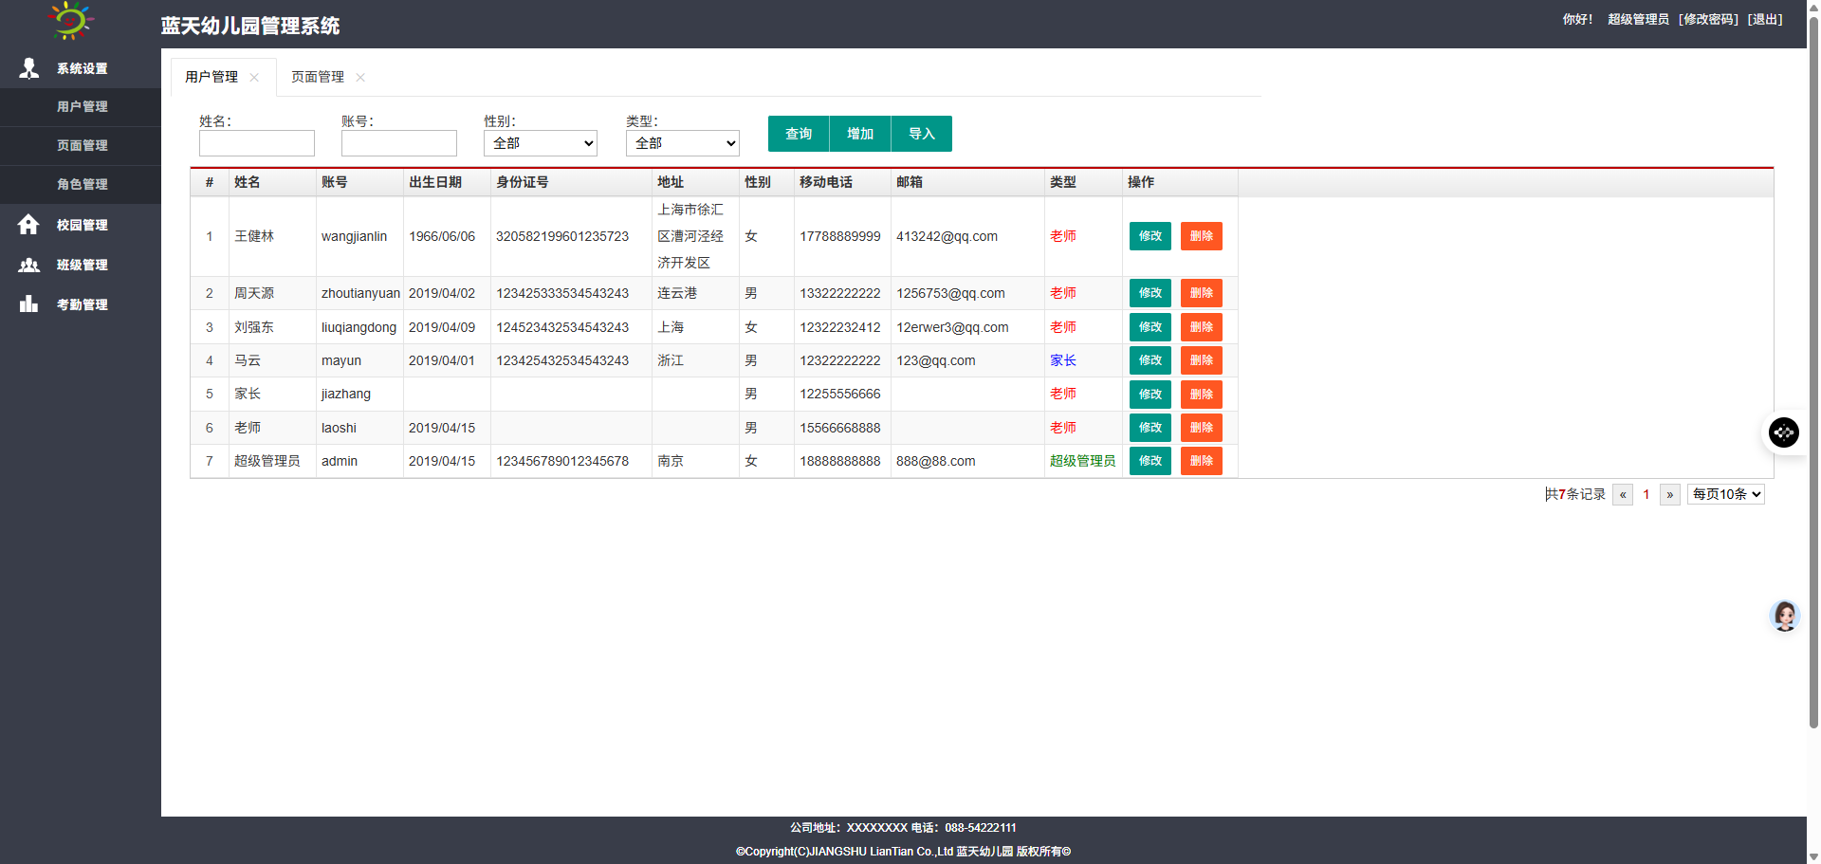Click 修改 for user 王健林
Viewport: 1821px width, 864px height.
click(1150, 236)
